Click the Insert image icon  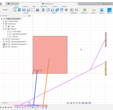(102, 10)
